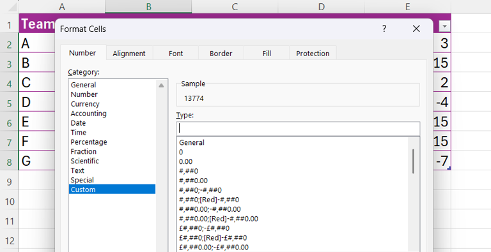491x252 pixels.
Task: Click cell E5 showing -4
Action: tap(442, 102)
